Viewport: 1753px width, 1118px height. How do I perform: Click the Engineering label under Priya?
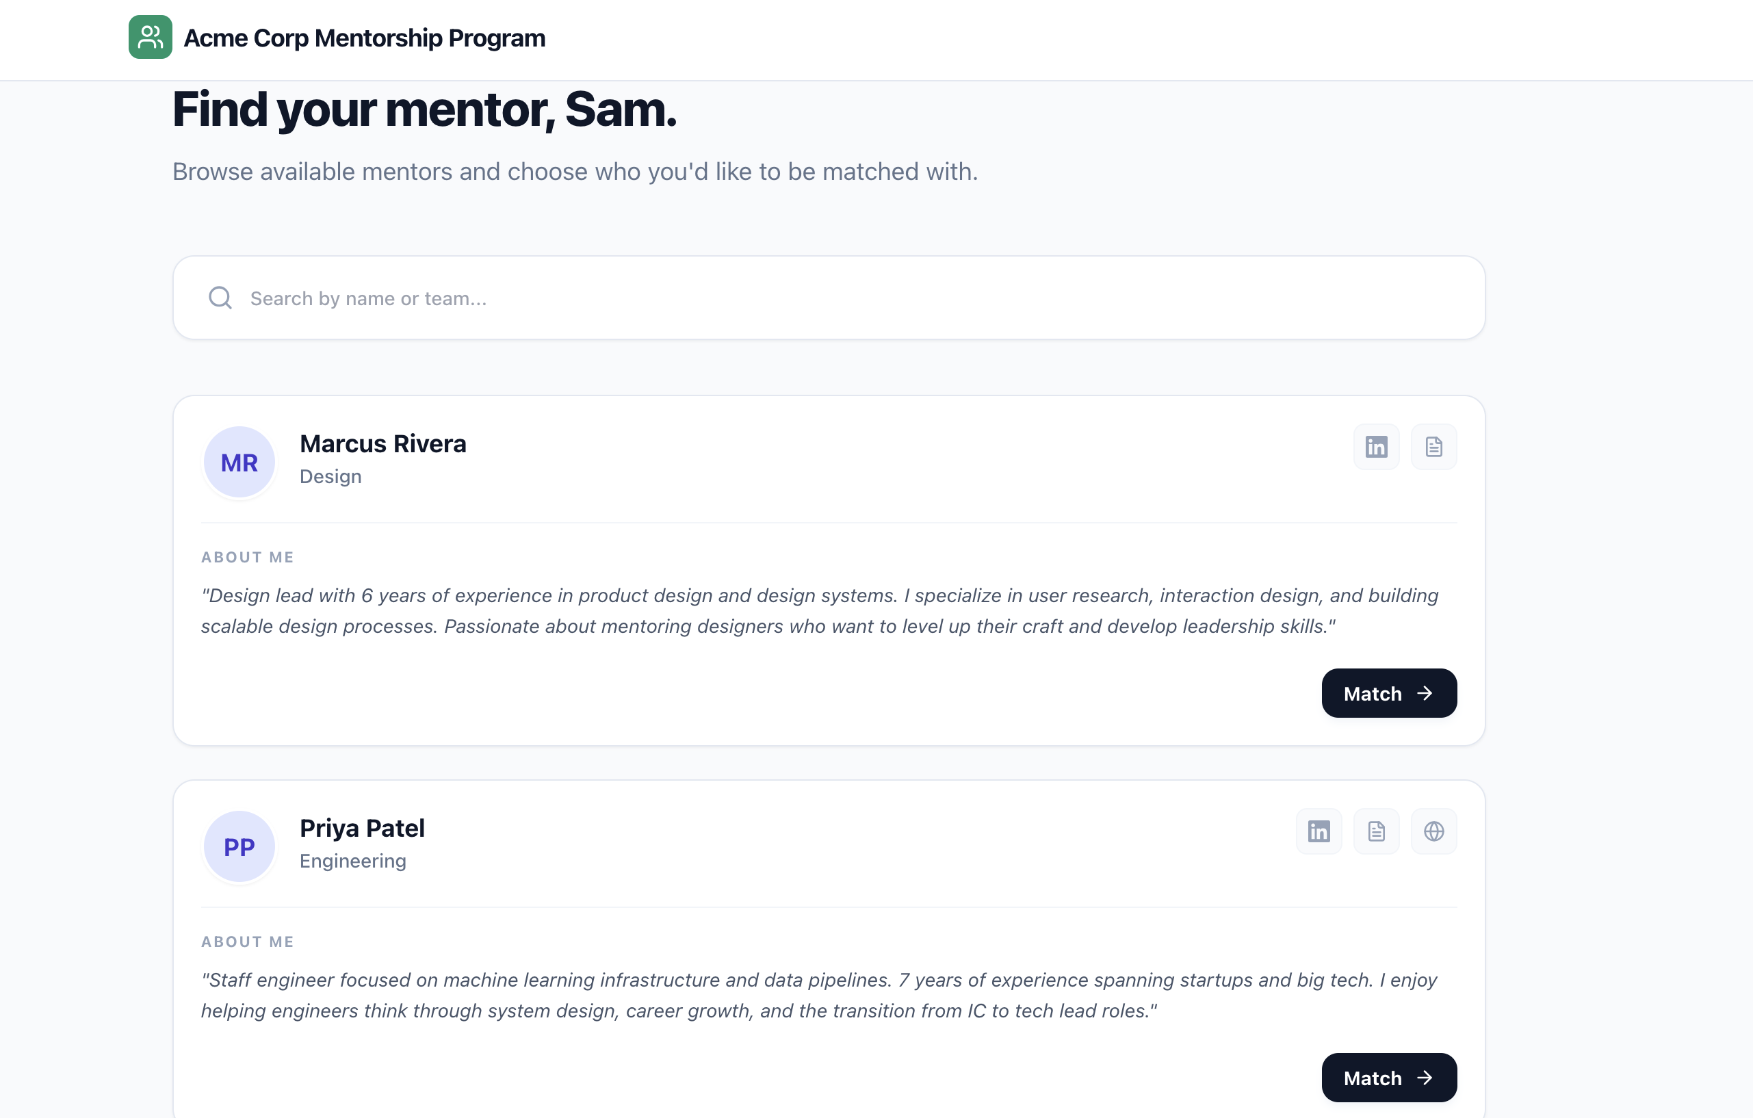pyautogui.click(x=352, y=861)
